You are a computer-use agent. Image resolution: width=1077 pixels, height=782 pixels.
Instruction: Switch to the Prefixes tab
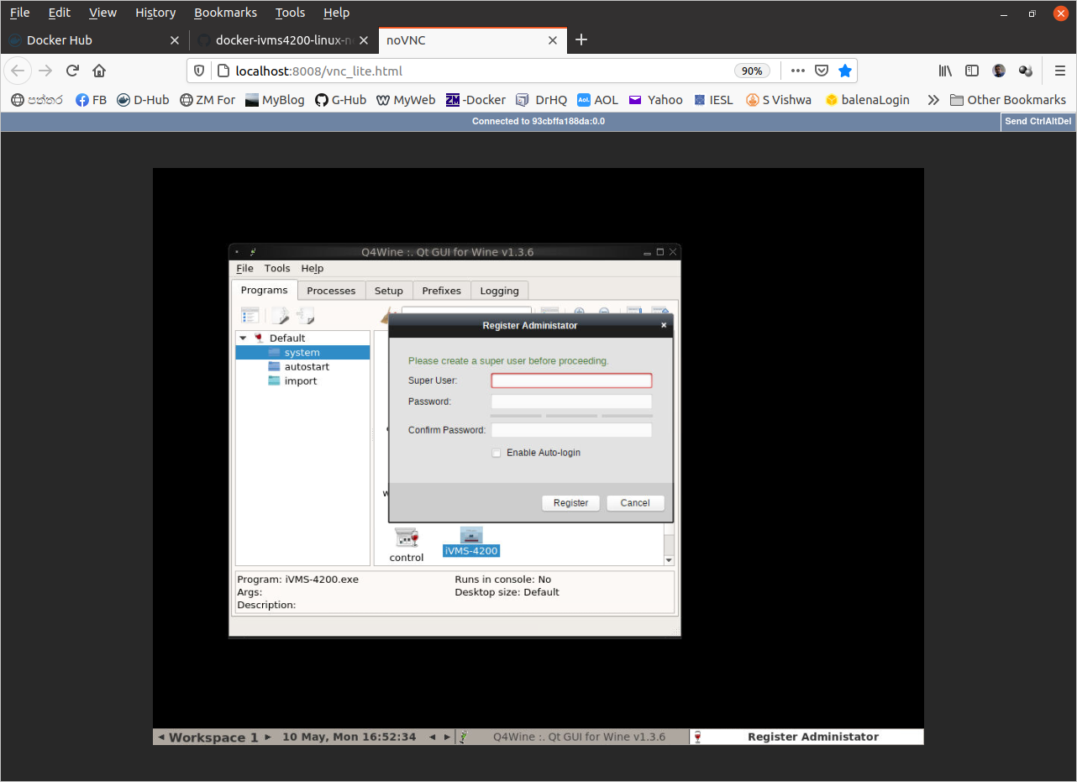(442, 291)
